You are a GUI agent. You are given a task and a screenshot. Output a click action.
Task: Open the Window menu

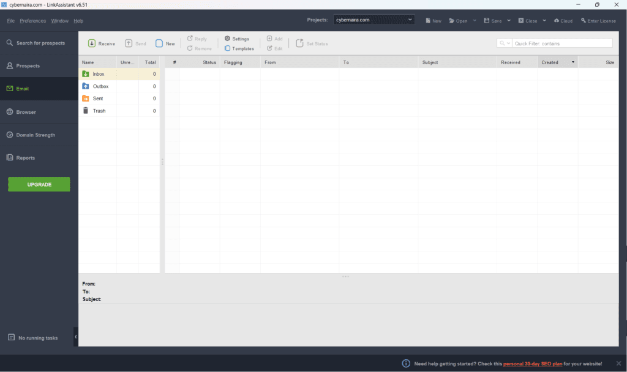(x=59, y=21)
